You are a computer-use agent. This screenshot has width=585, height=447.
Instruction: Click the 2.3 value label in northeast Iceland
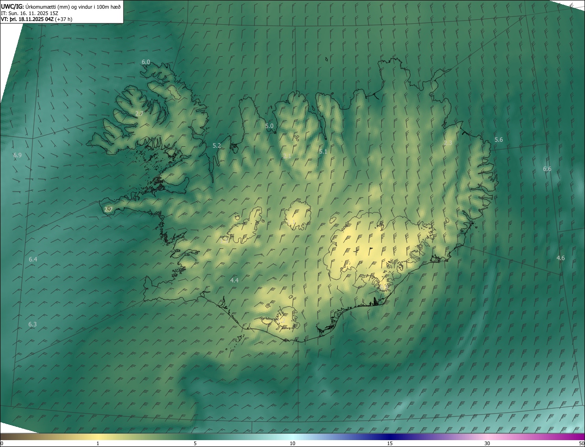[x=448, y=143]
